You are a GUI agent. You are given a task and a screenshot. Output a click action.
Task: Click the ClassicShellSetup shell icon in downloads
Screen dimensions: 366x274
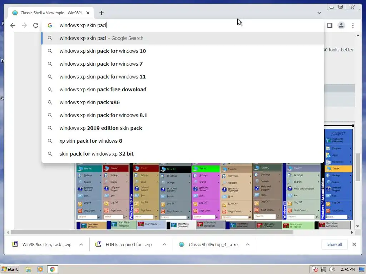181,244
